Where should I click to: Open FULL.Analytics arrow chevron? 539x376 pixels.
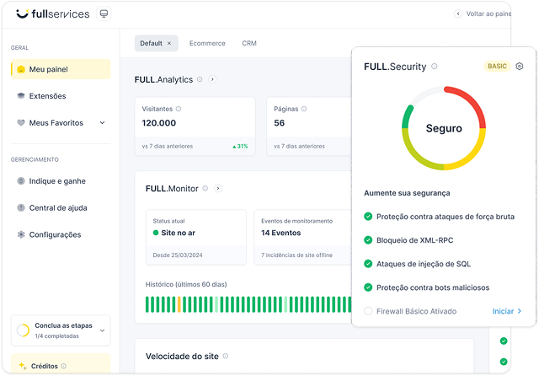tap(212, 79)
